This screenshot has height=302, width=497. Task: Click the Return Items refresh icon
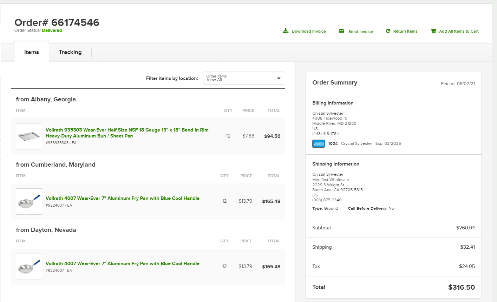pos(388,31)
